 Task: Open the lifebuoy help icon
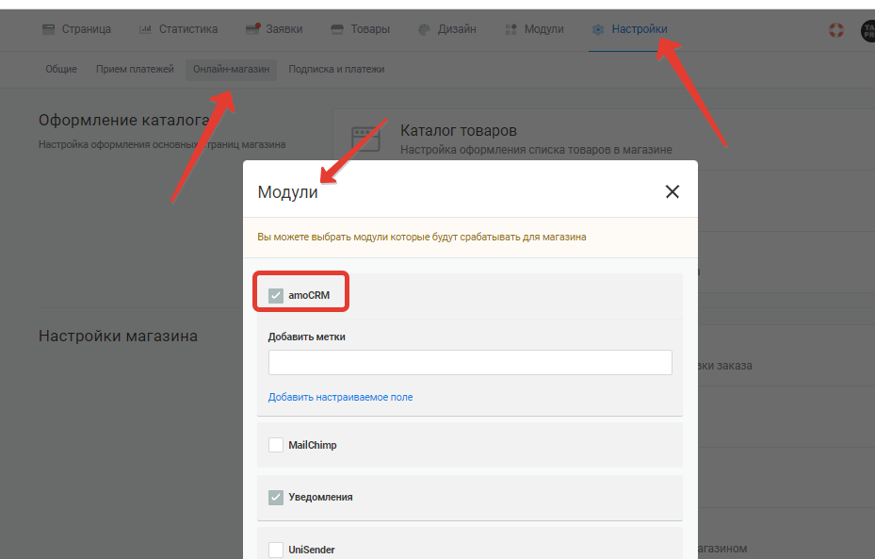[x=836, y=29]
